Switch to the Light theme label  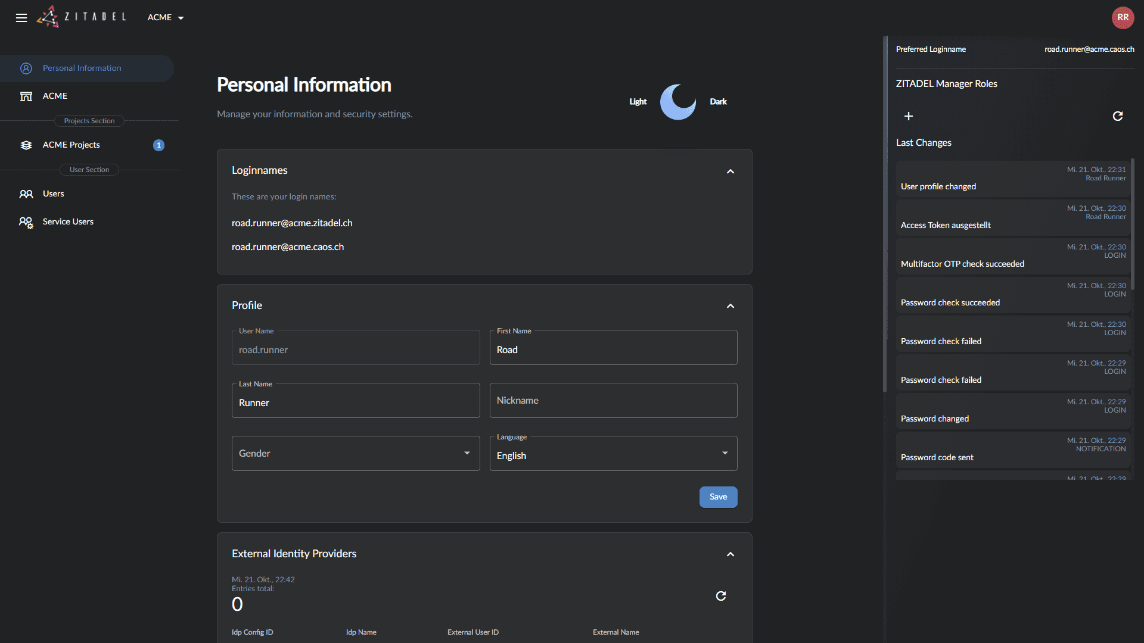coord(638,102)
